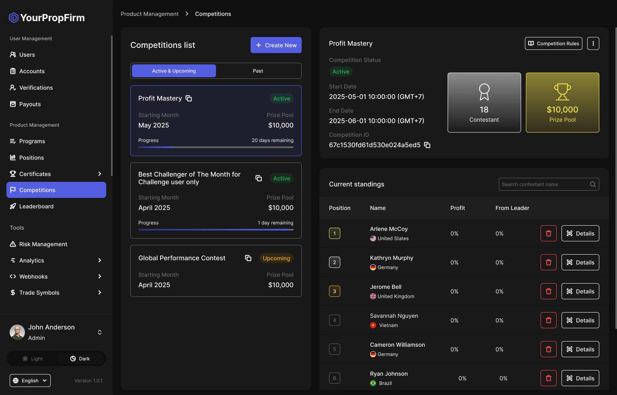This screenshot has height=395, width=617.
Task: Click the trash icon for Jerome Bell
Action: coord(548,291)
